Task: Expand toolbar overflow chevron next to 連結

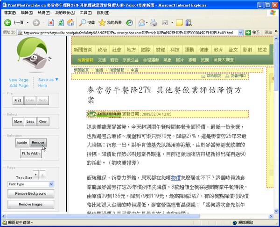Action: (276, 31)
